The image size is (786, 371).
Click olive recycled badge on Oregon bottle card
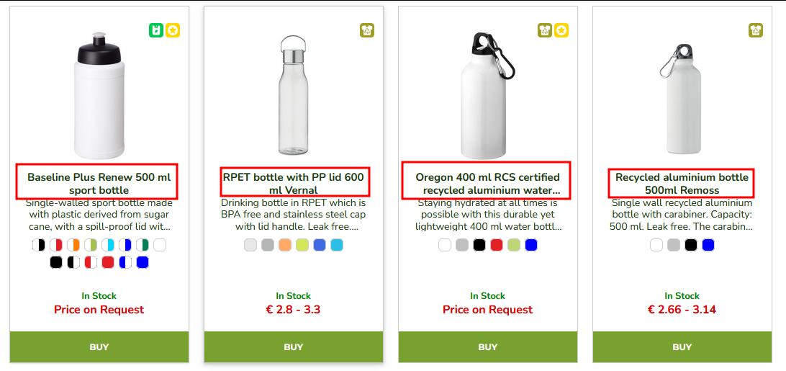pos(545,30)
